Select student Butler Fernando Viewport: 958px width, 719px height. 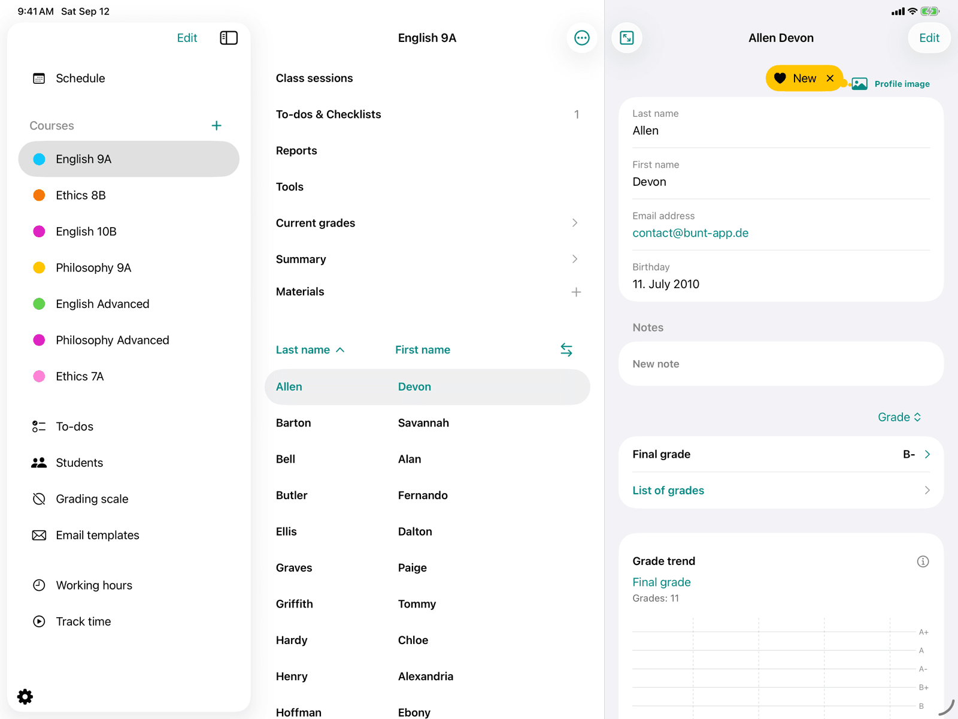pyautogui.click(x=428, y=496)
